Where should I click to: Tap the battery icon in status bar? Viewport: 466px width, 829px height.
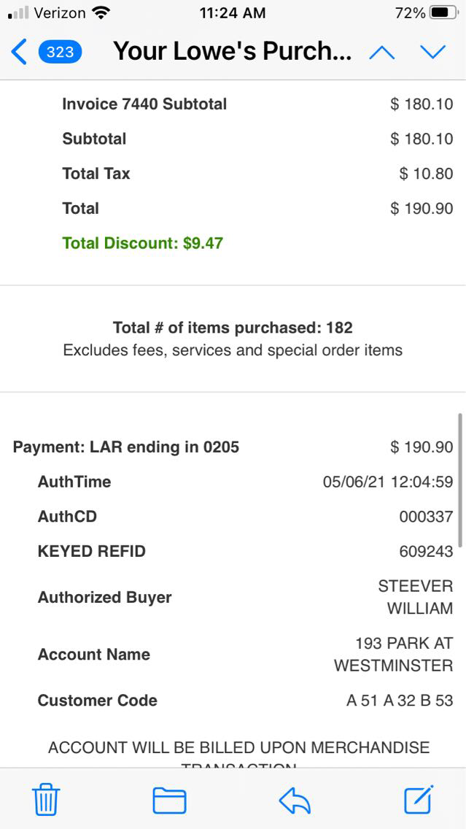coord(444,13)
